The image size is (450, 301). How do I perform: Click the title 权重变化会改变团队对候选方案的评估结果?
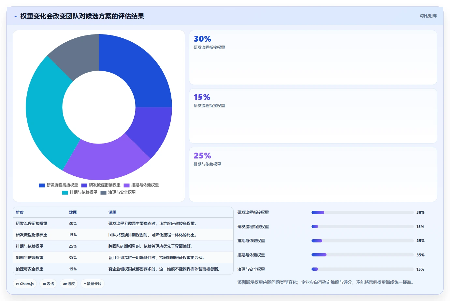click(x=82, y=16)
